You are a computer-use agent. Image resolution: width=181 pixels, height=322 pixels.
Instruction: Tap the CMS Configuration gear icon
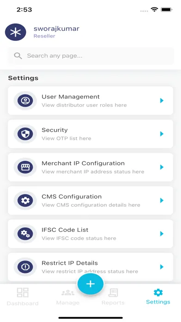pos(25,200)
